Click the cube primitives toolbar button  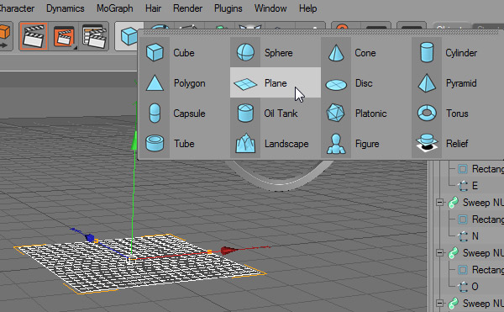pos(129,36)
